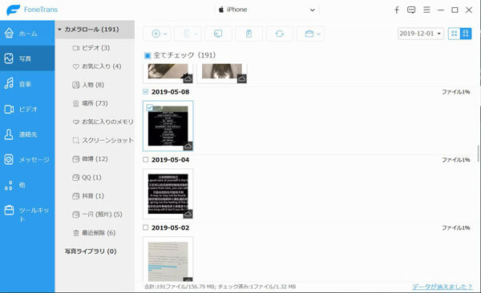Select the 2019-05-02 photo thumbnail
481x293 pixels.
[x=168, y=259]
